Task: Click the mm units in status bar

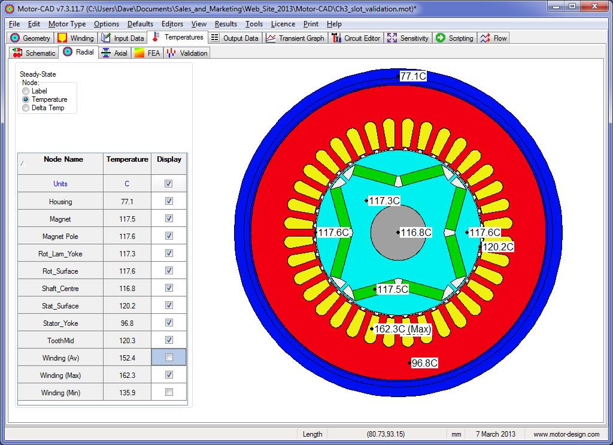Action: (456, 434)
